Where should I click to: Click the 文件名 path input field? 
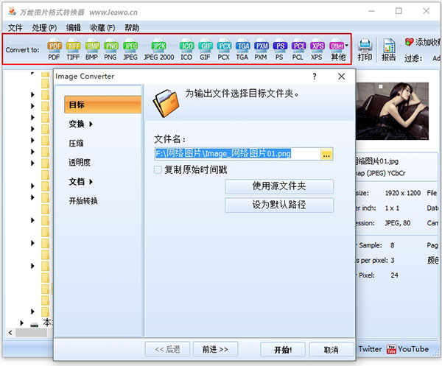(237, 154)
